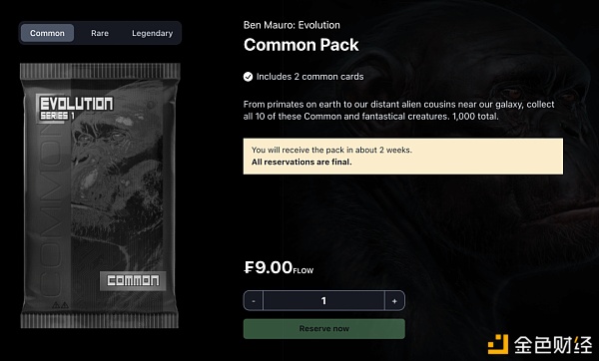Click the Evolution Series 1 pack image
Image resolution: width=599 pixels, height=361 pixels.
(99, 195)
